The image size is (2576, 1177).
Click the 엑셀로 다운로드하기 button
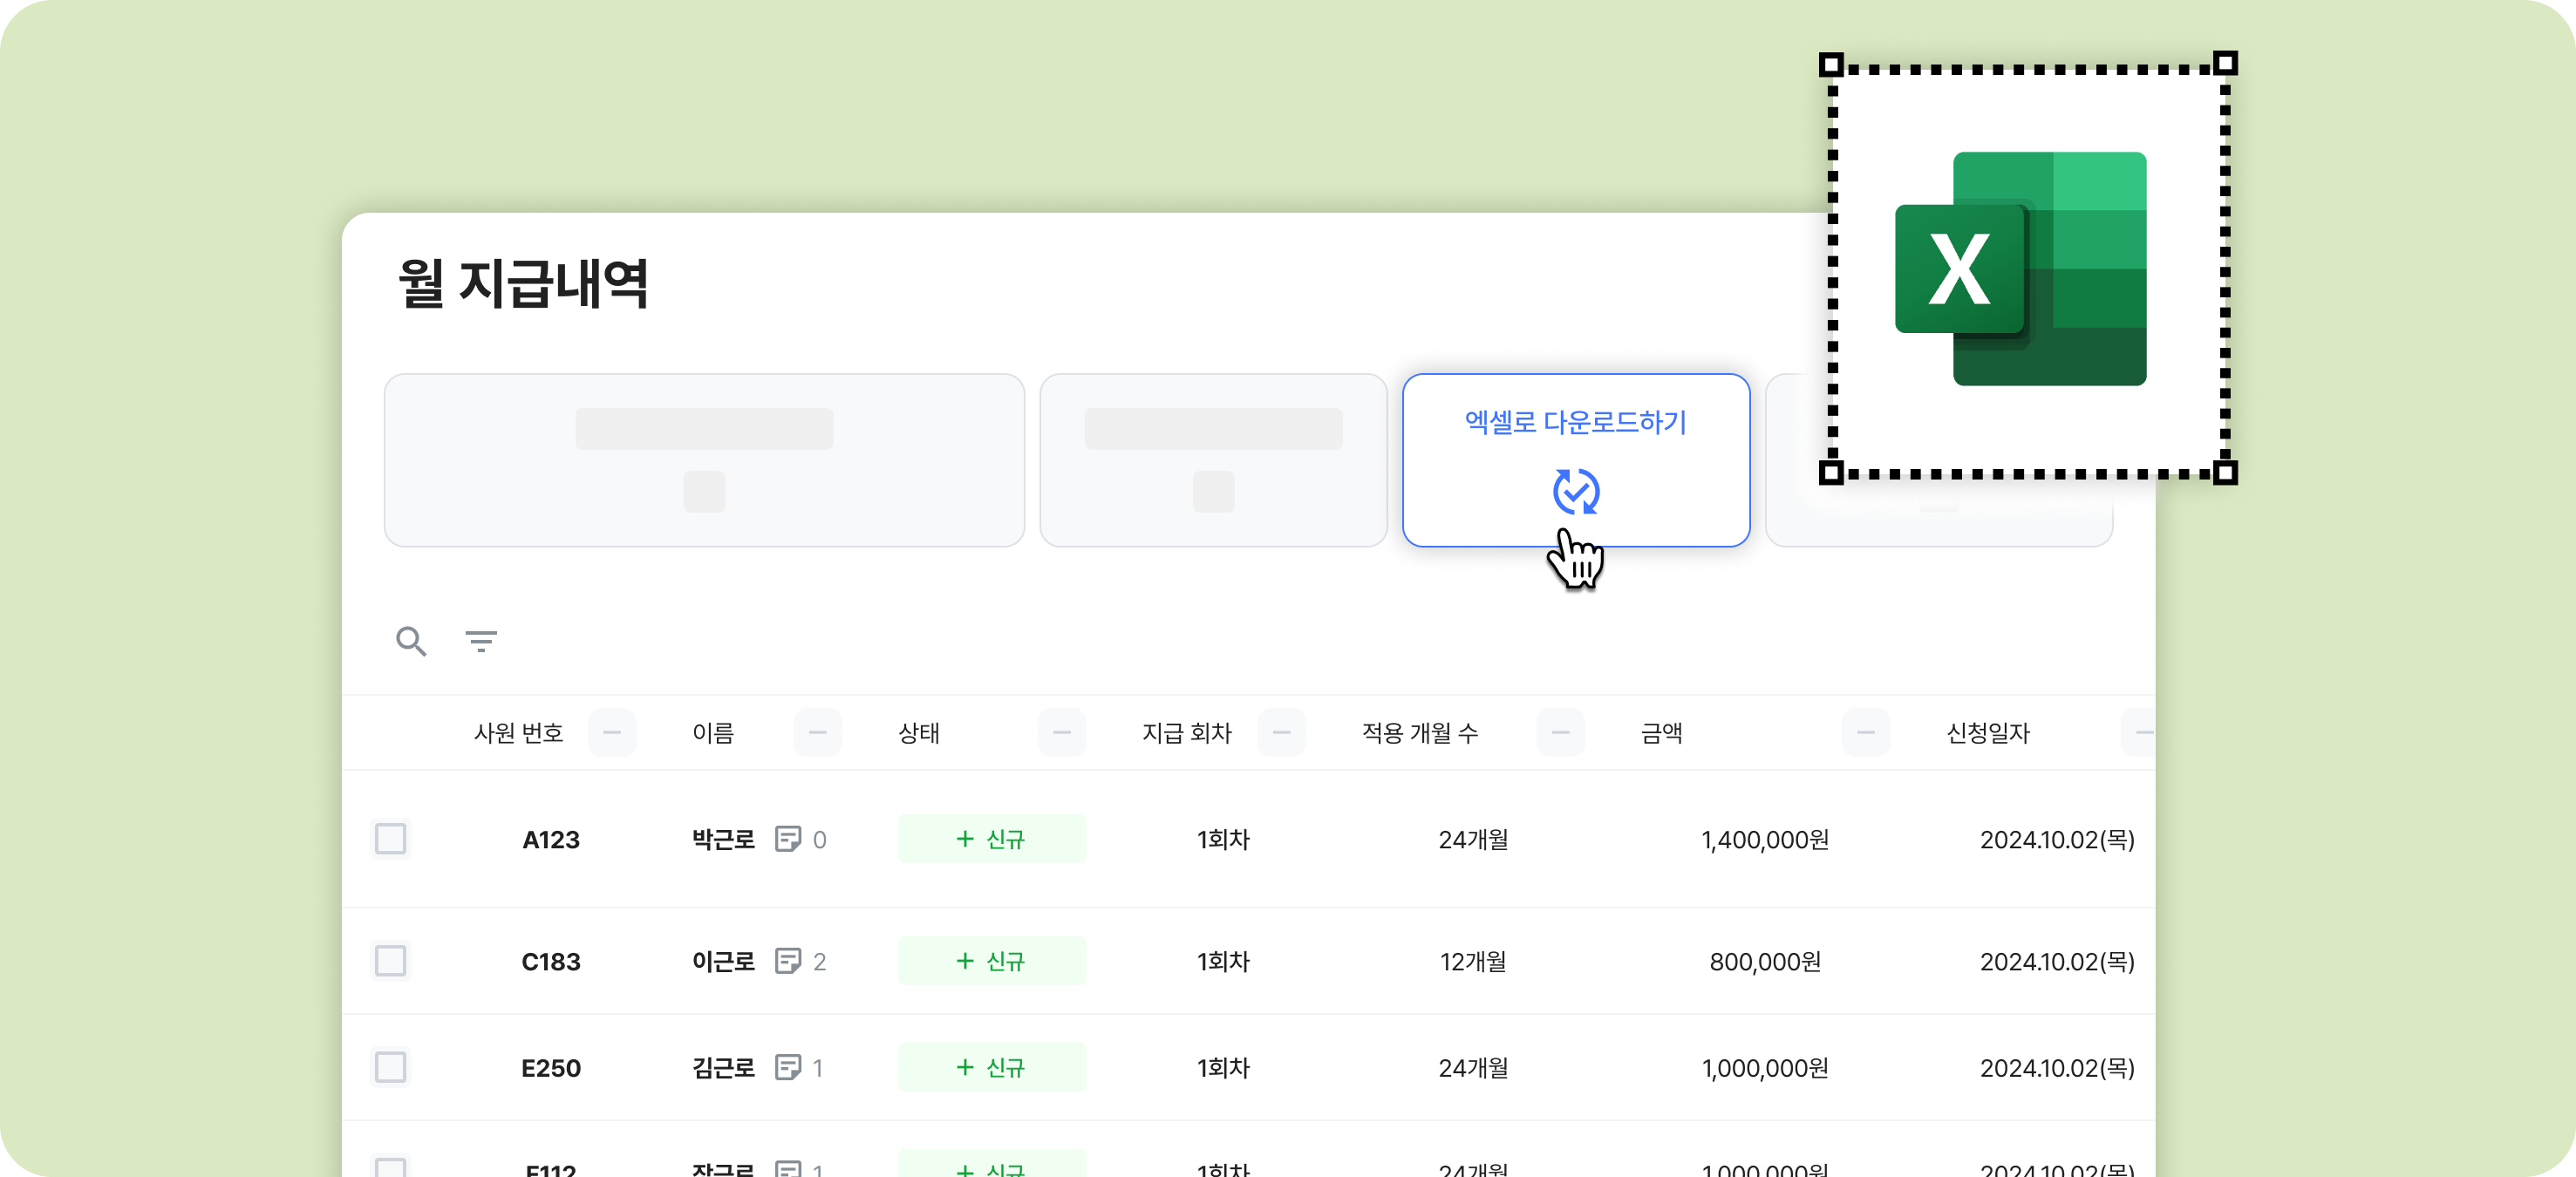(x=1575, y=423)
